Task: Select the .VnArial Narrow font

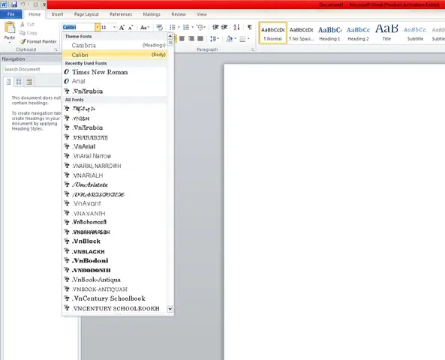Action: 115,156
